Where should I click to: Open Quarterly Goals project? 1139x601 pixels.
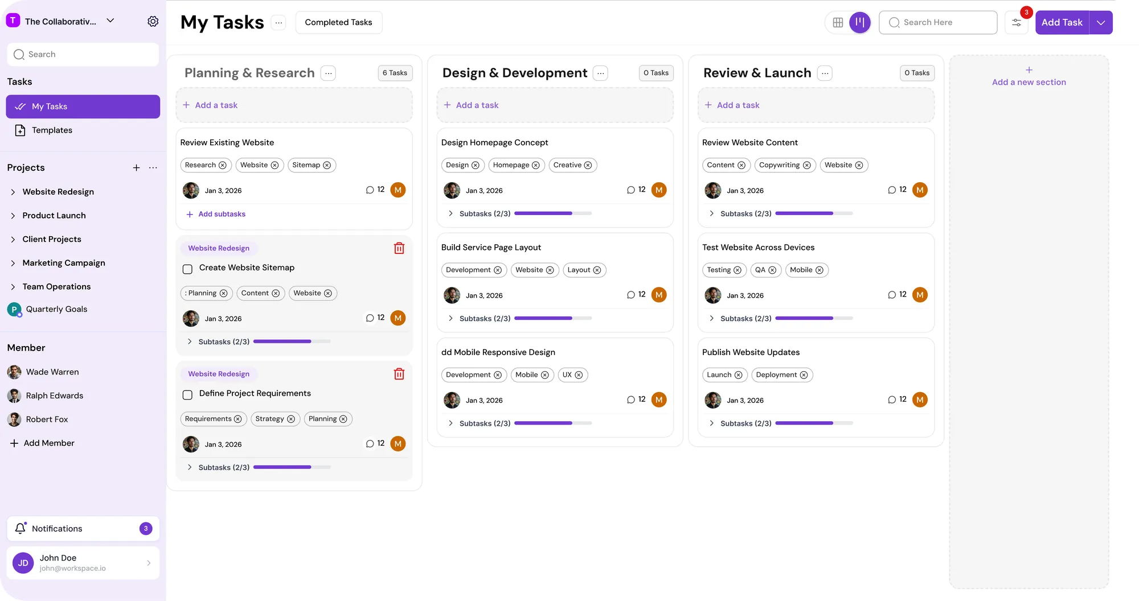click(x=56, y=309)
